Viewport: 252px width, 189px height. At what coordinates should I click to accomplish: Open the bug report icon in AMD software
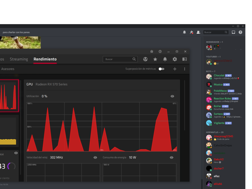pyautogui.click(x=151, y=51)
